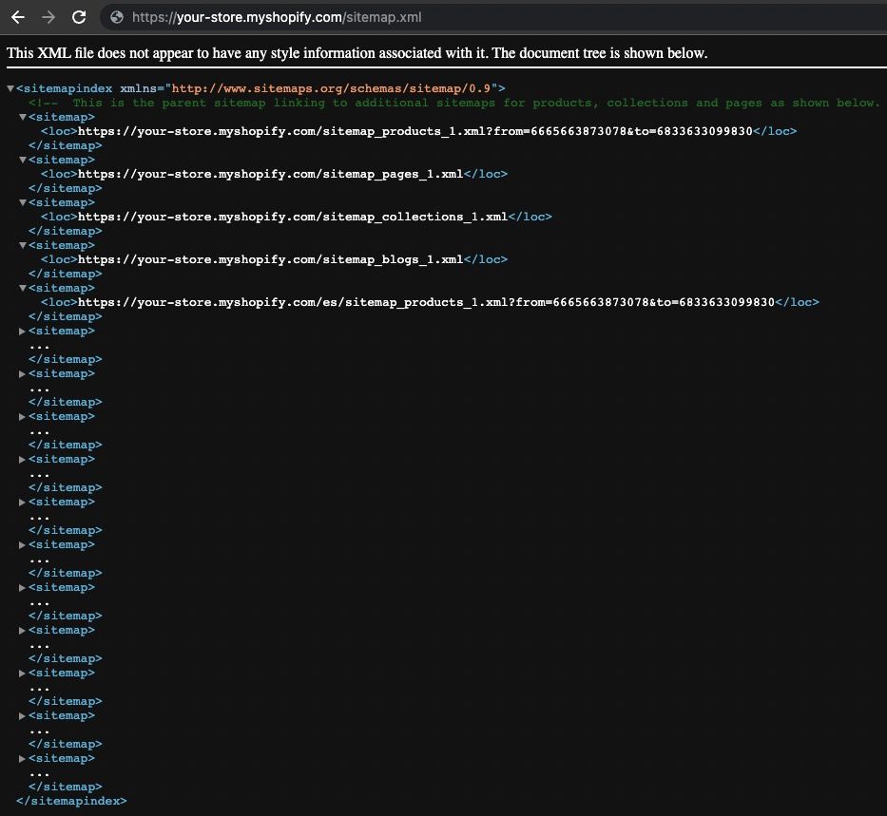The image size is (887, 816).
Task: Collapse the sitemap node containing sitemap_blogs_1.xml
Action: coord(23,246)
